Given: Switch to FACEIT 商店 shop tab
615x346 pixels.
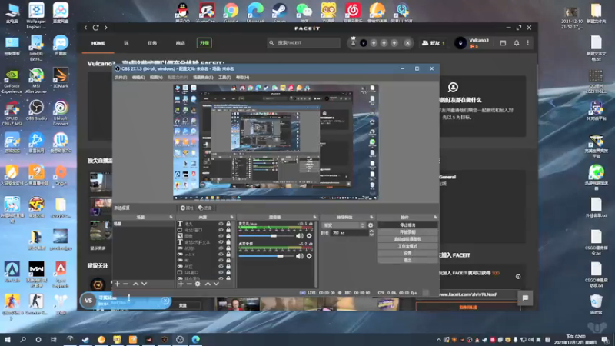Looking at the screenshot, I should pos(181,43).
